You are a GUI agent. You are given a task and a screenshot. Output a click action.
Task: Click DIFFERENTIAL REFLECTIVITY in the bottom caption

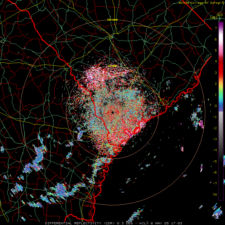73,223
